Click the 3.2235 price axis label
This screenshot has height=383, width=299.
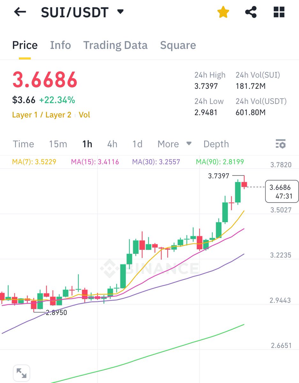(281, 255)
